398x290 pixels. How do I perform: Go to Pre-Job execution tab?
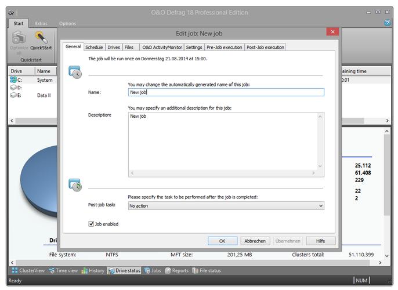click(x=225, y=47)
